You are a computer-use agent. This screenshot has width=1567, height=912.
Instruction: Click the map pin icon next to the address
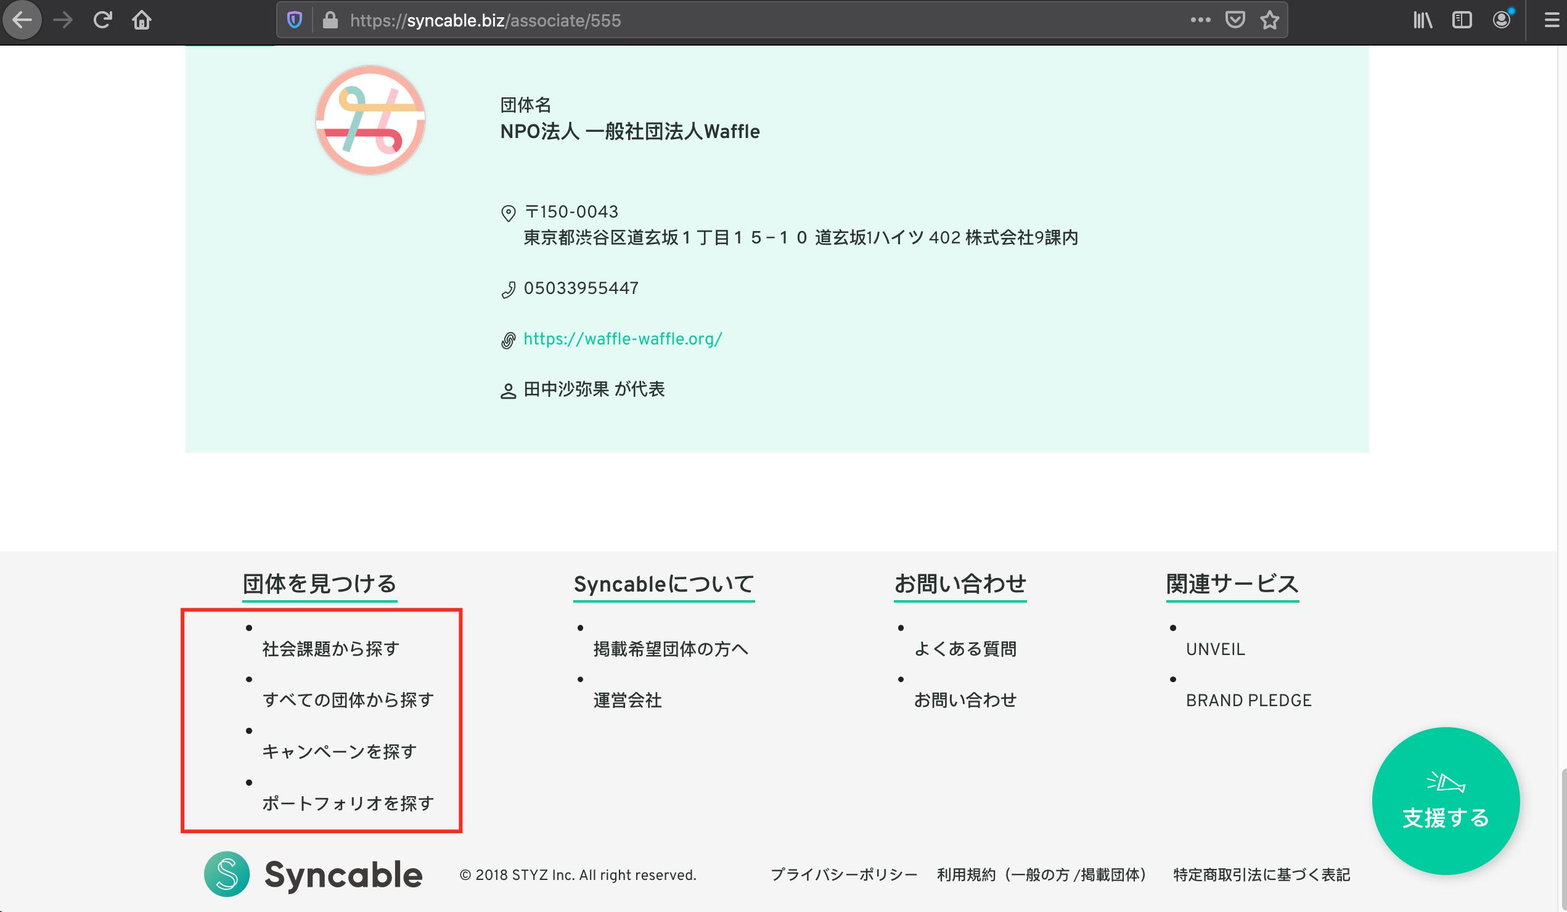[x=509, y=213]
